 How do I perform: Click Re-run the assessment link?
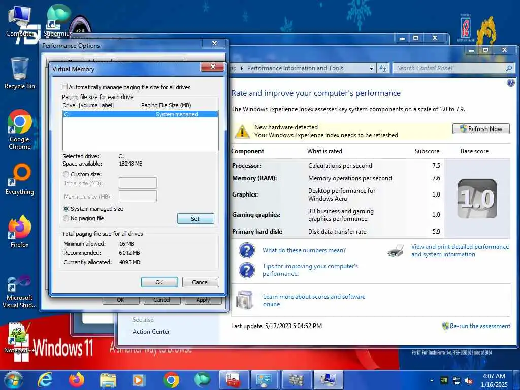coord(480,326)
